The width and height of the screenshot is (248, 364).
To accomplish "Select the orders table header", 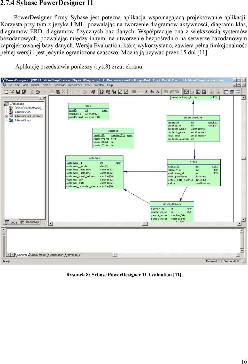I will [194, 162].
